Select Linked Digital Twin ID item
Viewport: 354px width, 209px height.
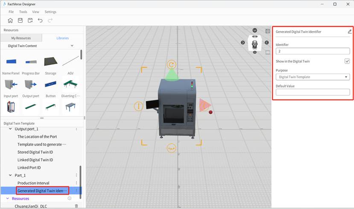(35, 160)
